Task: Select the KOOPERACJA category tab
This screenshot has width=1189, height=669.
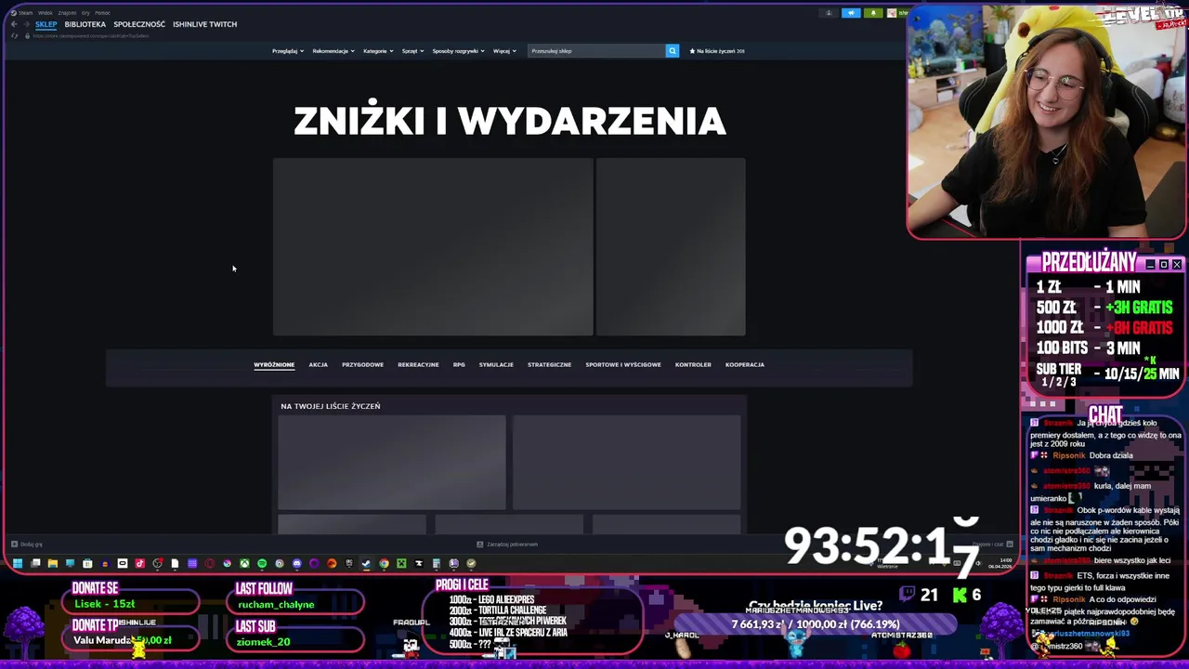Action: pos(745,365)
